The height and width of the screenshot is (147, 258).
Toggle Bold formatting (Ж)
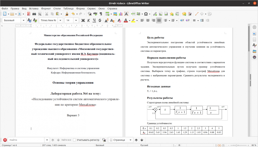pyautogui.click(x=83, y=21)
